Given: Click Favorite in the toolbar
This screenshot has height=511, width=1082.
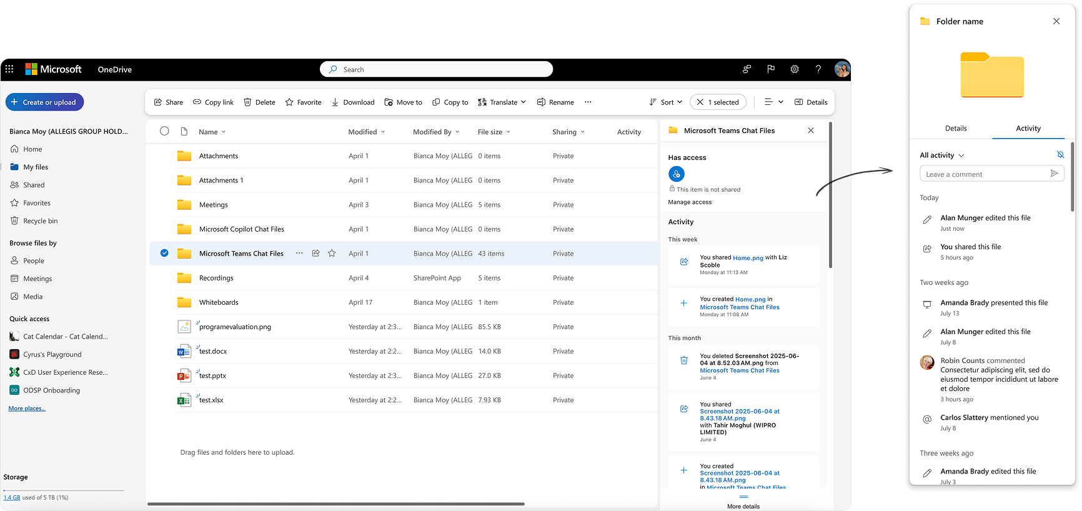Looking at the screenshot, I should [x=303, y=102].
